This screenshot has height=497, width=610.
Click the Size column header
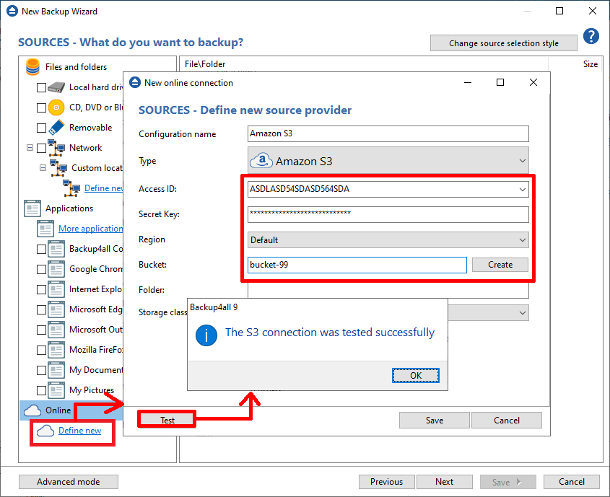[x=591, y=64]
